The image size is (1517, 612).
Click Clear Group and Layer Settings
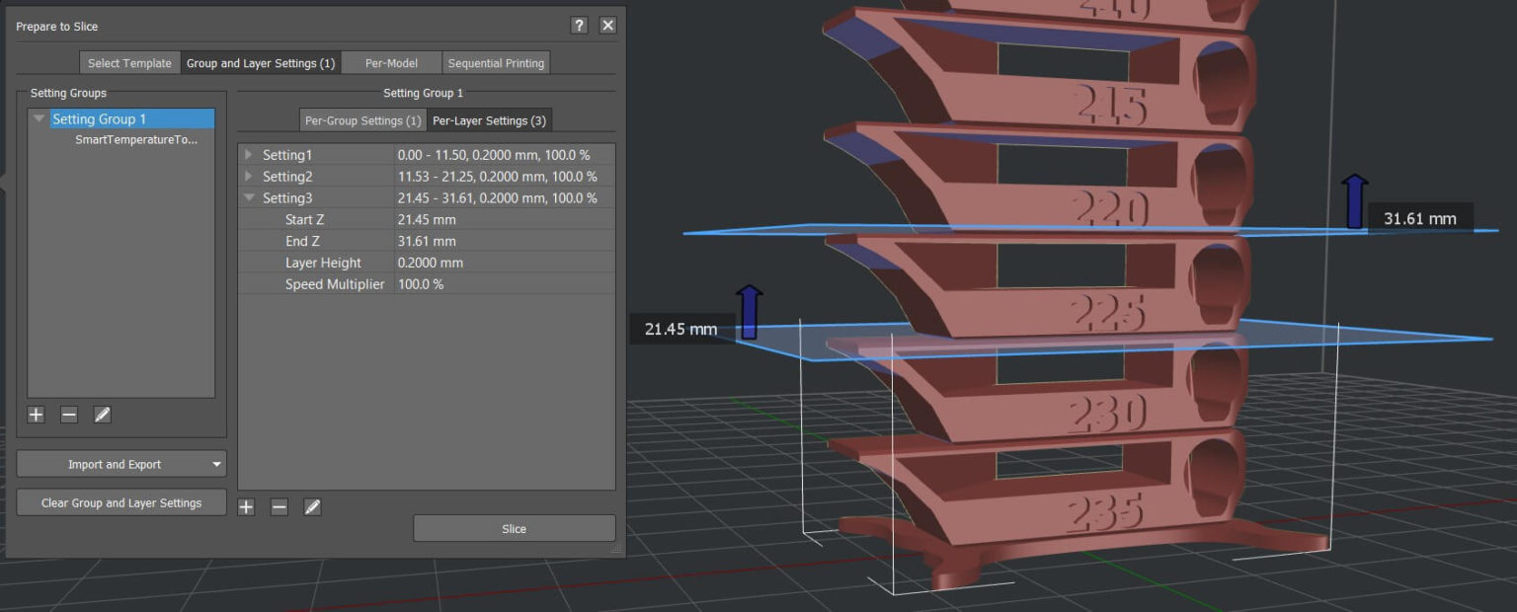pos(120,501)
